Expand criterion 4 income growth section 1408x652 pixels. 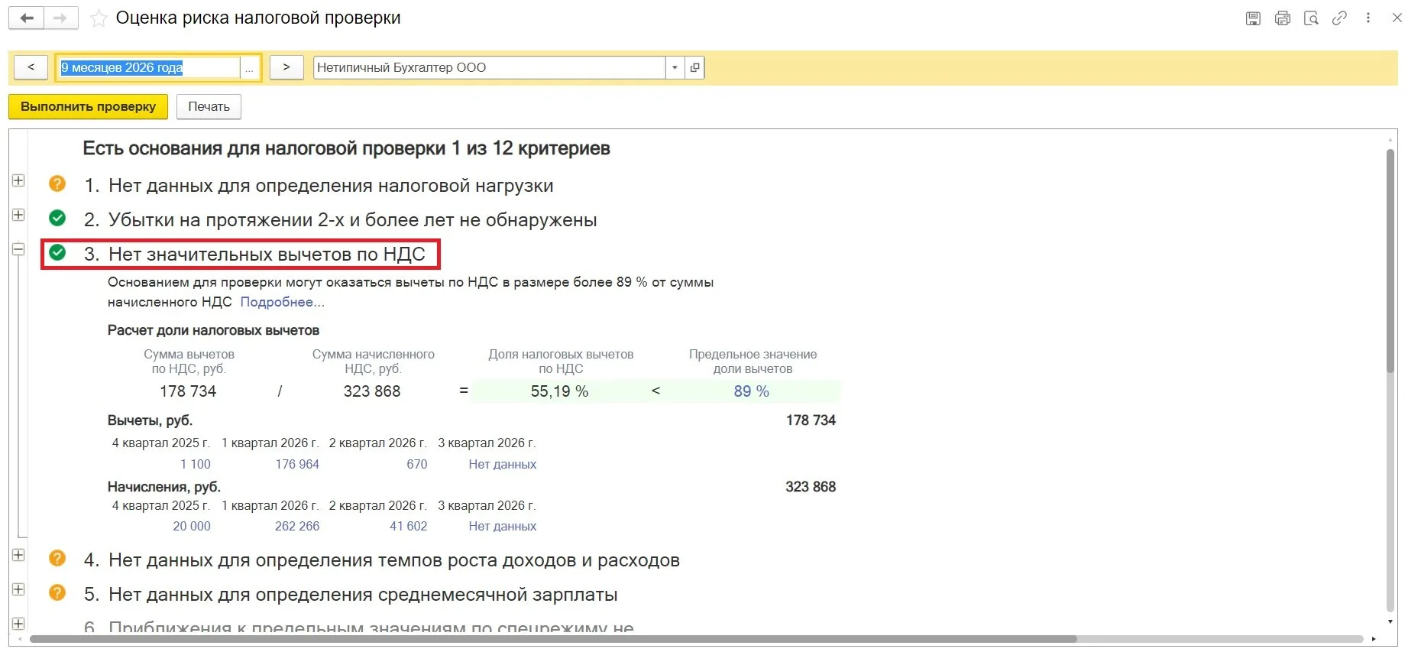[18, 555]
